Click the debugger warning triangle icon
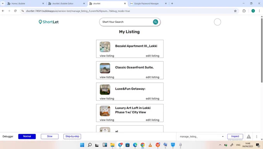 pos(249,137)
